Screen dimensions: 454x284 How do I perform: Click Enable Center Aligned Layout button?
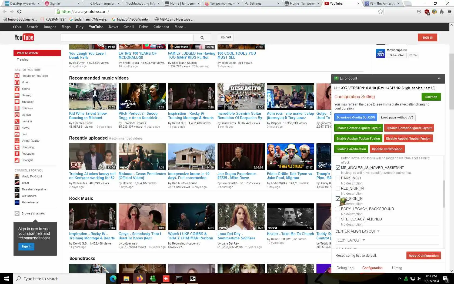358,128
